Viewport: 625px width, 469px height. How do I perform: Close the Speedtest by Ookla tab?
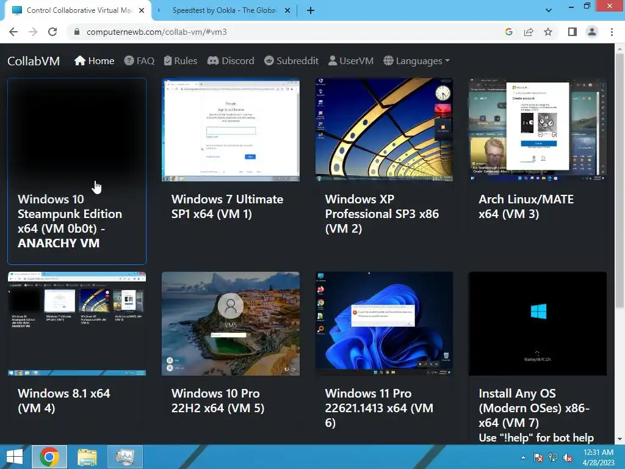tap(287, 11)
